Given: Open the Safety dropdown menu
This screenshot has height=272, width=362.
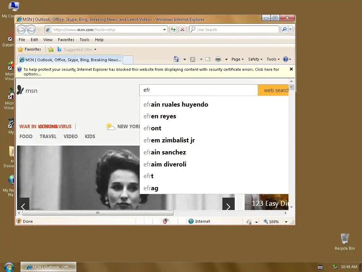Looking at the screenshot, I should (x=255, y=59).
